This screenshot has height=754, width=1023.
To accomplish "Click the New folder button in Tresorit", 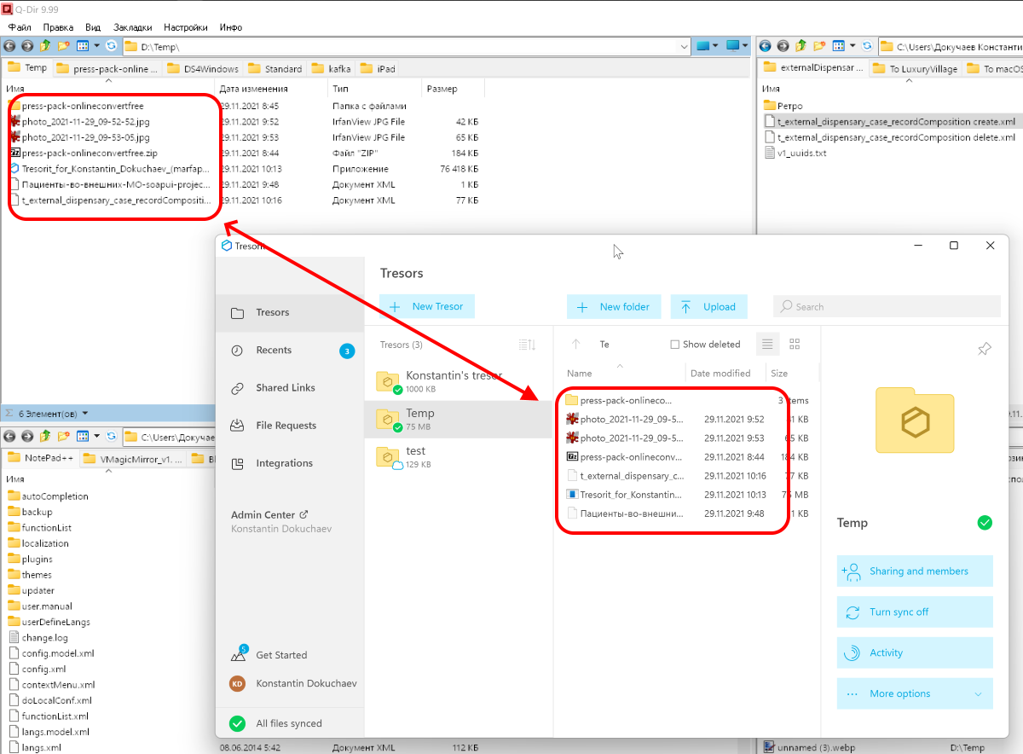I will pyautogui.click(x=614, y=306).
